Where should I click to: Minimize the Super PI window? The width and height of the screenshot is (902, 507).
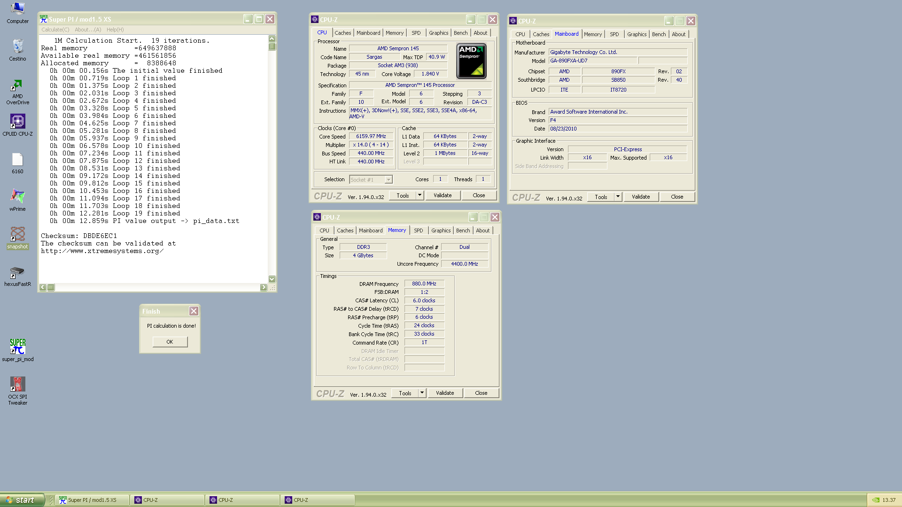tap(248, 19)
